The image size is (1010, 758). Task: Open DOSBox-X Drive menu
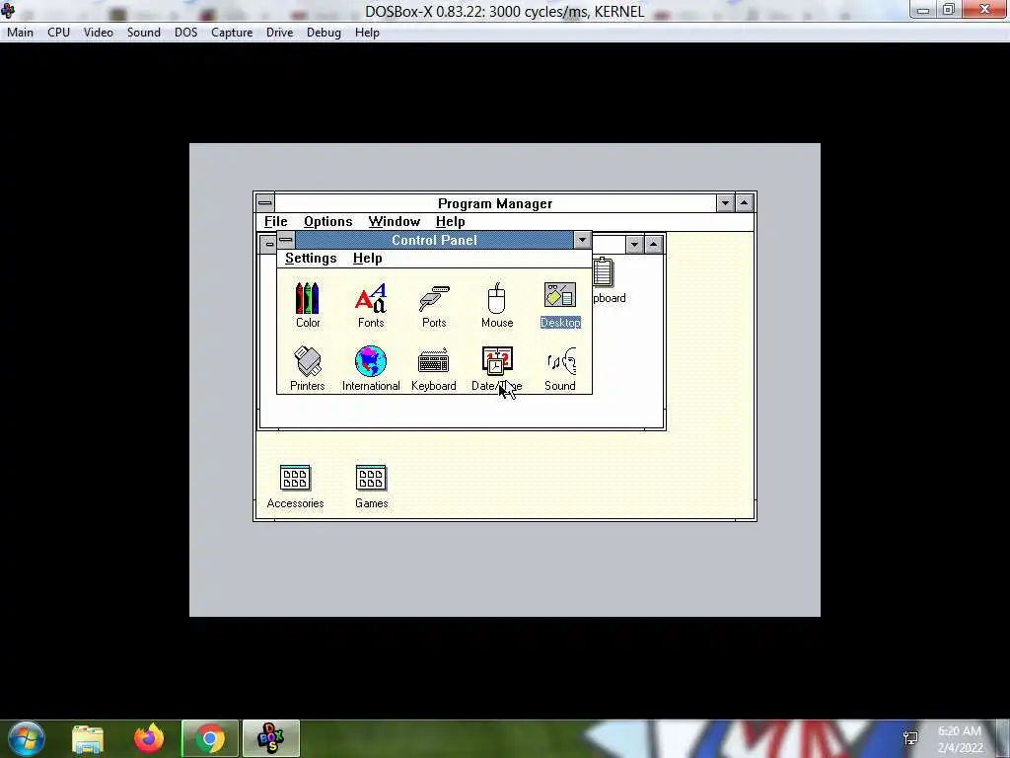click(279, 33)
